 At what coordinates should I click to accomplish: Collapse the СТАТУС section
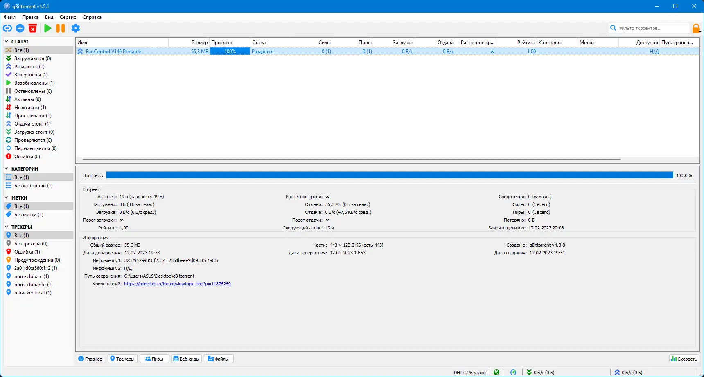tap(7, 42)
